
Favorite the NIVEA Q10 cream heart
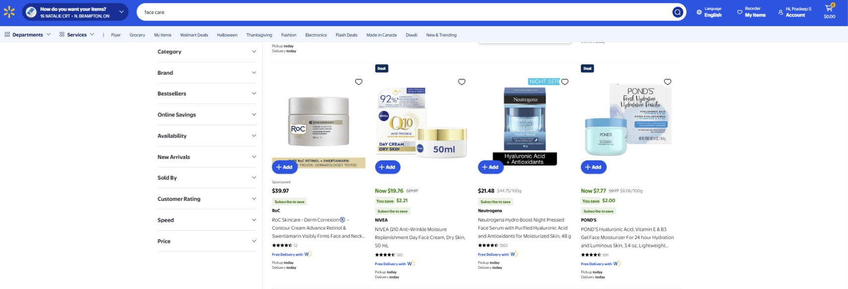tap(461, 82)
